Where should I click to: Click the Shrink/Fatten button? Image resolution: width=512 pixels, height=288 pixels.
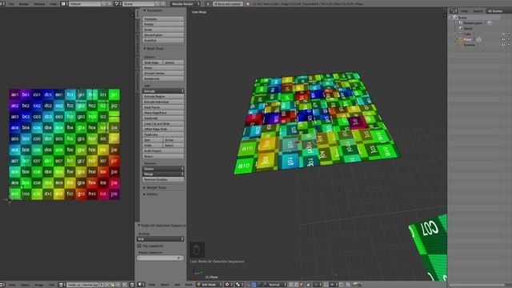tap(163, 35)
